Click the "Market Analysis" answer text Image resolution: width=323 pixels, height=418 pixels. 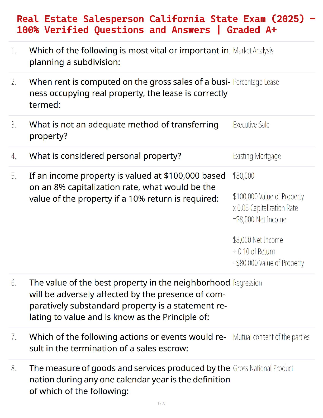(253, 51)
